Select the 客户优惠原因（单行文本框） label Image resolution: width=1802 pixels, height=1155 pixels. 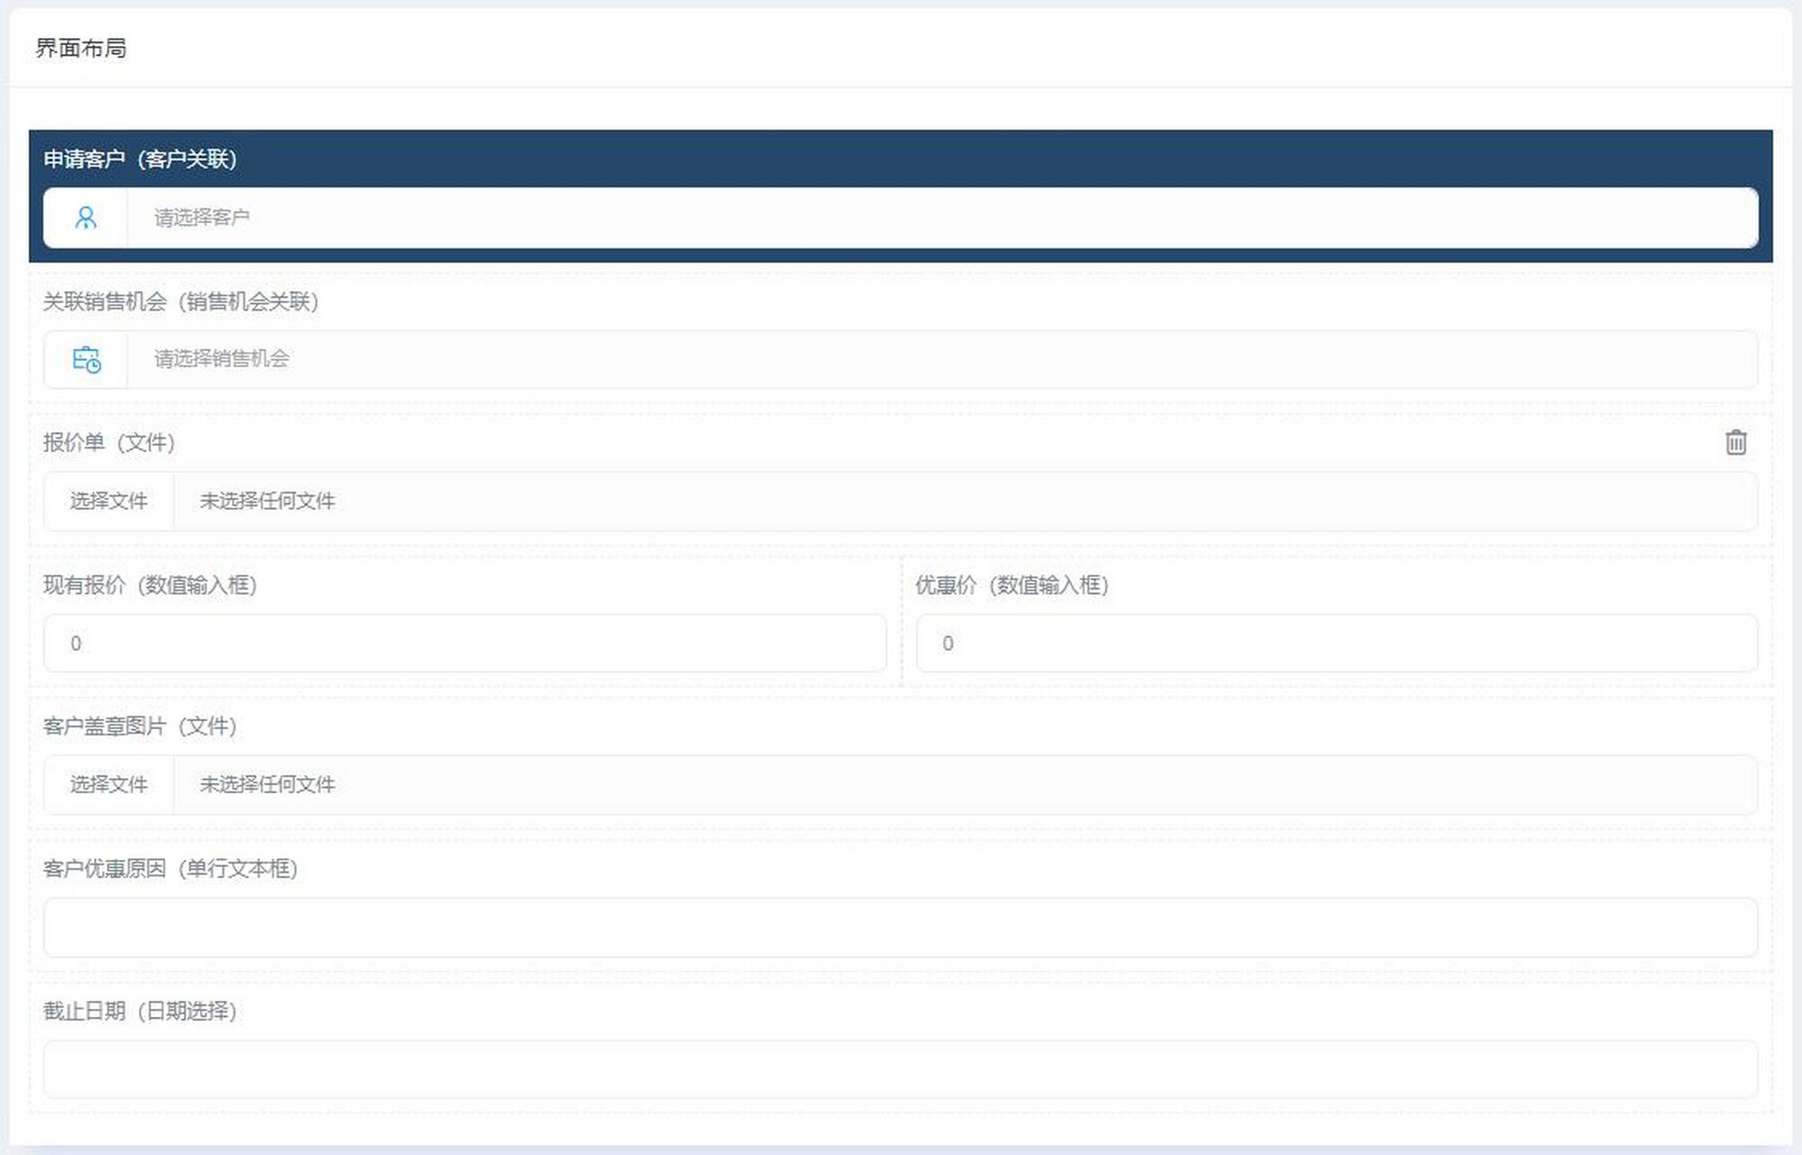171,869
